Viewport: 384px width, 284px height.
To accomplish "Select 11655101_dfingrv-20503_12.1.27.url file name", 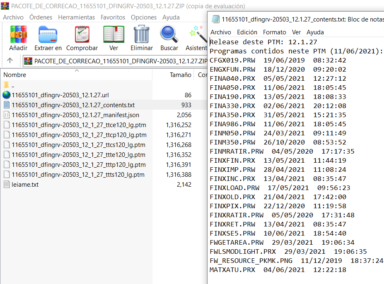I will coord(60,95).
